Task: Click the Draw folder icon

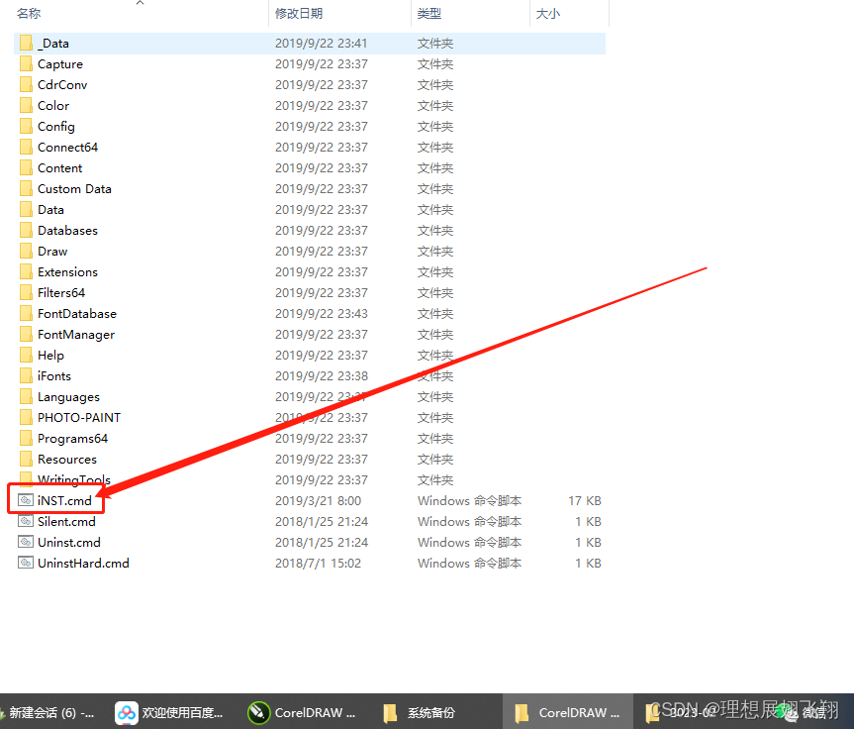Action: pos(26,251)
